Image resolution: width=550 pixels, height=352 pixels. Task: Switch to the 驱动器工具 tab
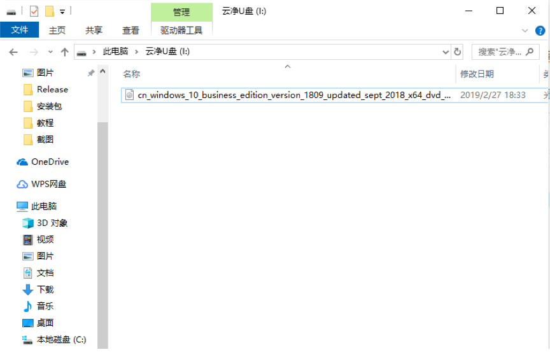pos(181,30)
